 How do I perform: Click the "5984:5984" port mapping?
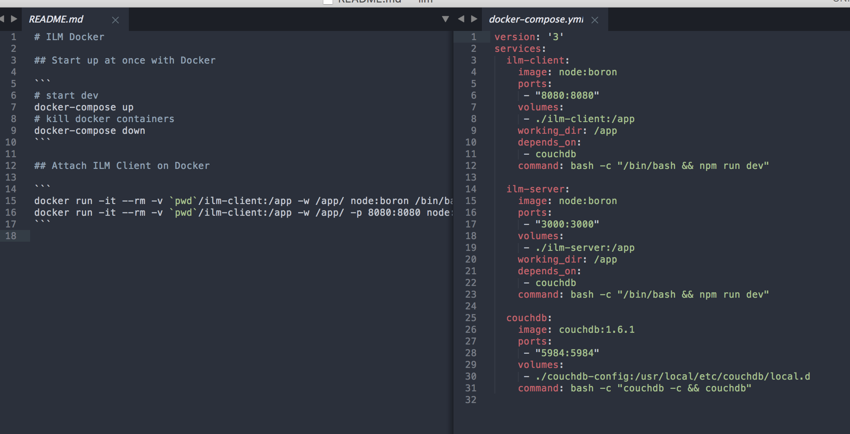(567, 353)
